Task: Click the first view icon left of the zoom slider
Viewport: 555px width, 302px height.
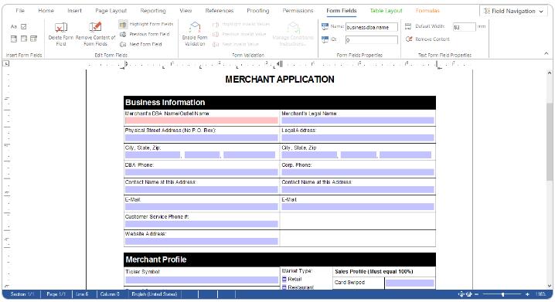Action: [x=461, y=294]
